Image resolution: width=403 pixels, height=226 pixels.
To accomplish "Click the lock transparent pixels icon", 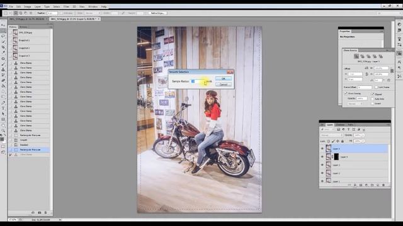I will 329,141.
